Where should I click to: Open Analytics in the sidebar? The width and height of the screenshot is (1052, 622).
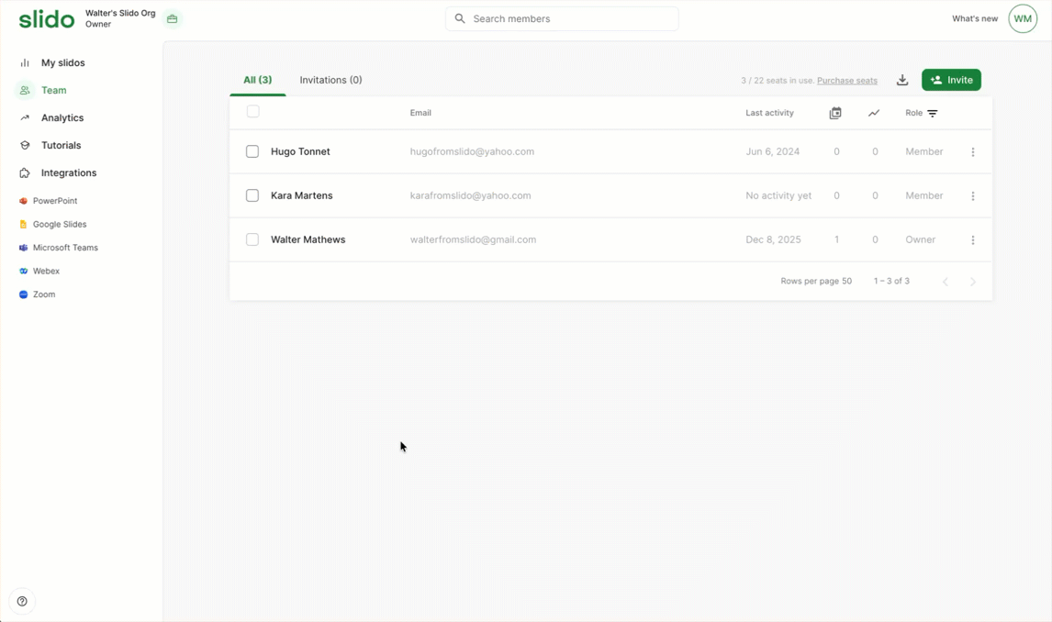point(62,118)
